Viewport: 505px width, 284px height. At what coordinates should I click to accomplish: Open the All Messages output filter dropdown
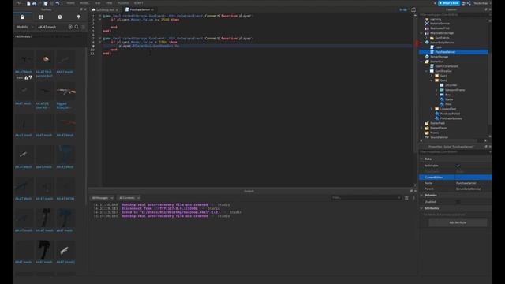pyautogui.click(x=103, y=198)
